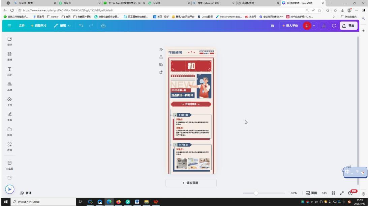The image size is (369, 206).
Task: Click the design title 和 in the header
Action: [x=272, y=26]
